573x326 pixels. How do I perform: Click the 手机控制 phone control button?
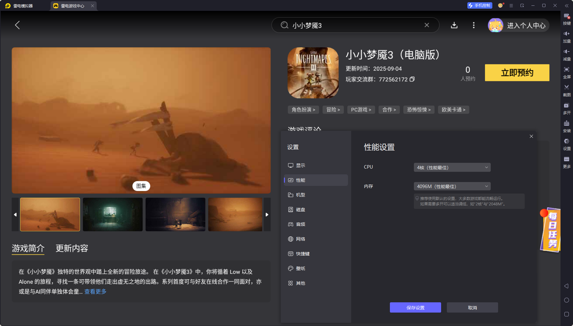point(480,5)
